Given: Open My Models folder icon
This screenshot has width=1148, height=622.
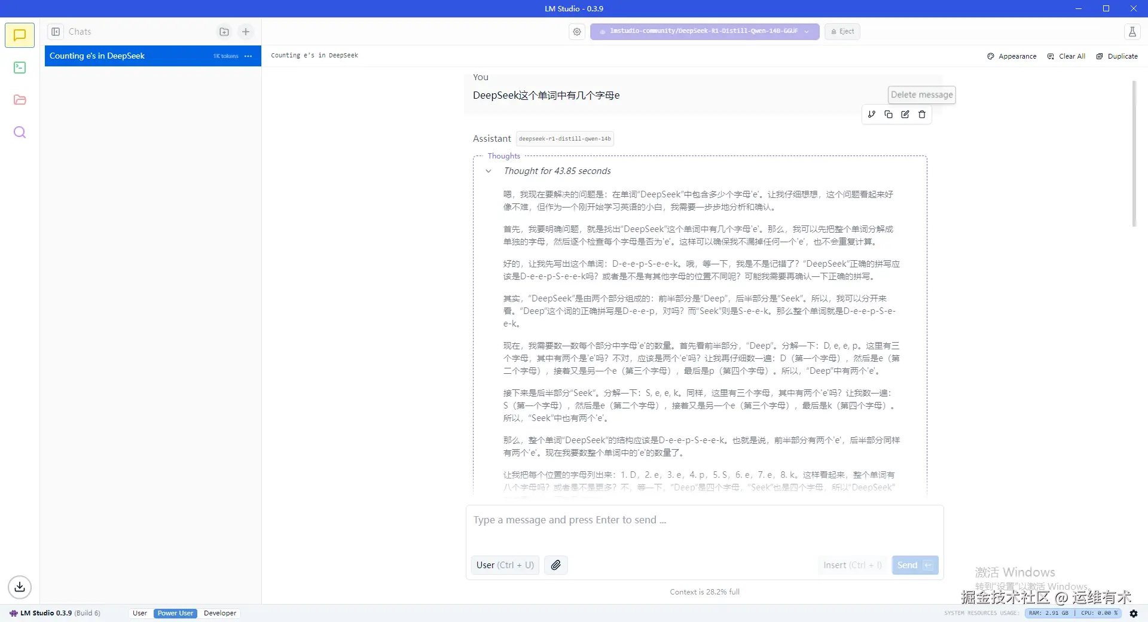Looking at the screenshot, I should coord(20,100).
